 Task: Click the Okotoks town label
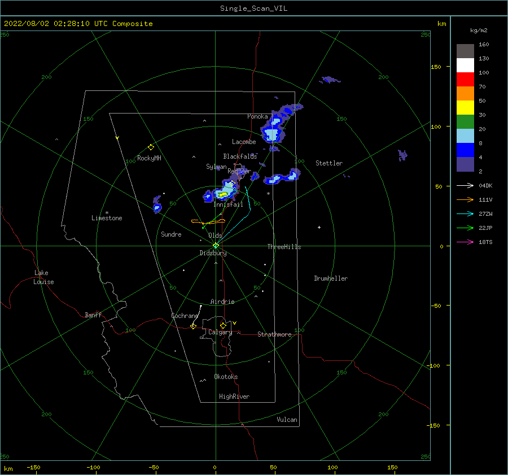coord(226,377)
